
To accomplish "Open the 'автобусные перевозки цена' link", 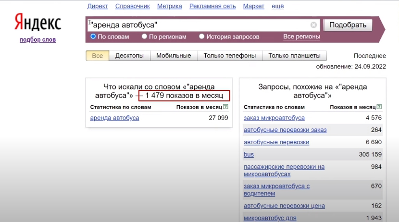I will (x=284, y=206).
